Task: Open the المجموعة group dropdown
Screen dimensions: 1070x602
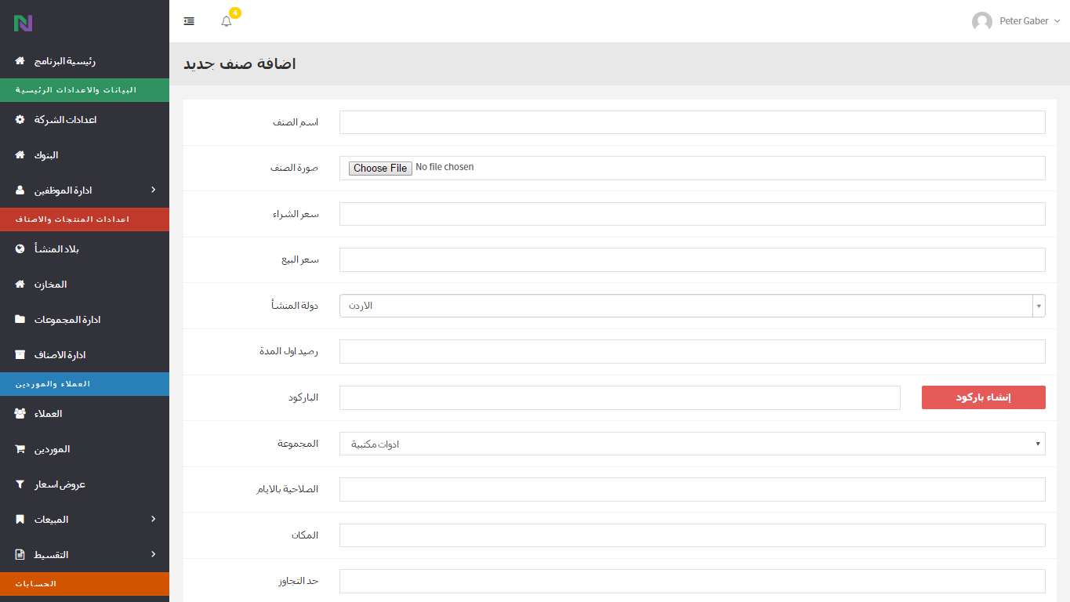Action: pos(692,444)
